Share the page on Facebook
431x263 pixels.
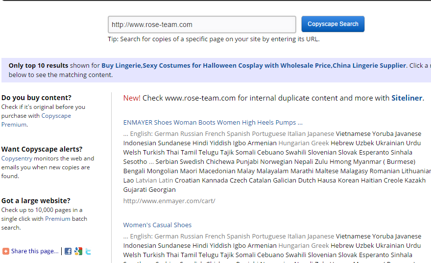68,251
